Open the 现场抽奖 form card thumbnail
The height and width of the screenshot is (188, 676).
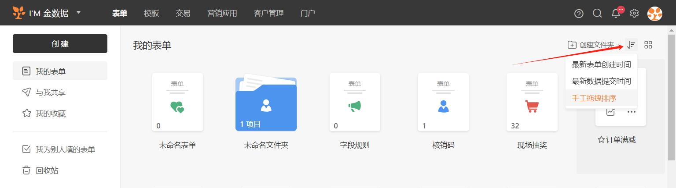pos(532,102)
